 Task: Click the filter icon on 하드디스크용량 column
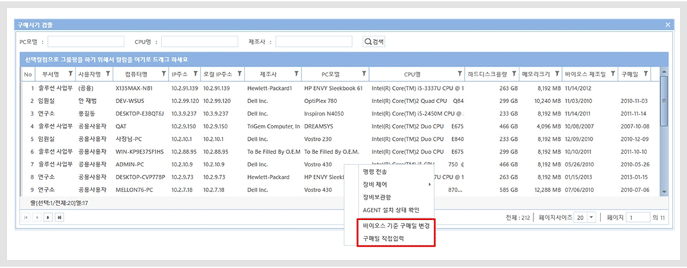click(x=514, y=74)
